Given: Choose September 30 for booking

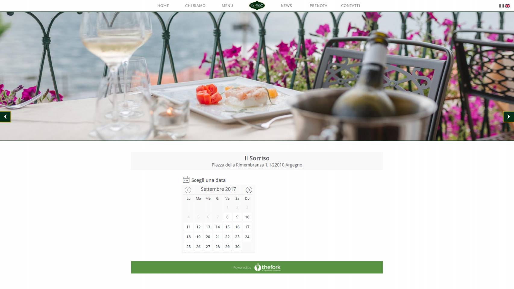Looking at the screenshot, I should click(x=237, y=247).
